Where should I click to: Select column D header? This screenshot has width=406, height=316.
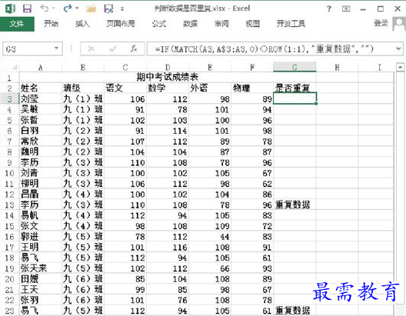(168, 68)
